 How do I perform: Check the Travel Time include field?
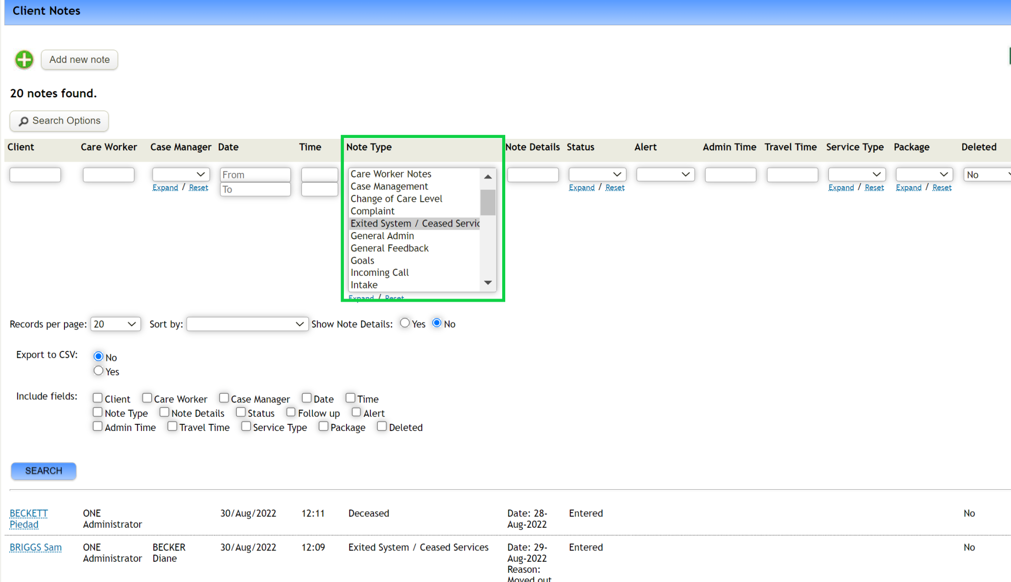coord(172,426)
